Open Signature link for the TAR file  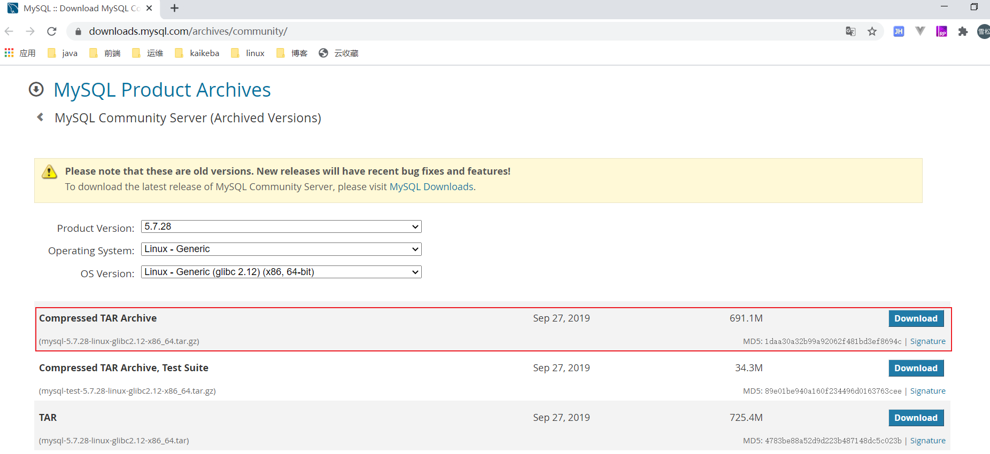pos(928,441)
